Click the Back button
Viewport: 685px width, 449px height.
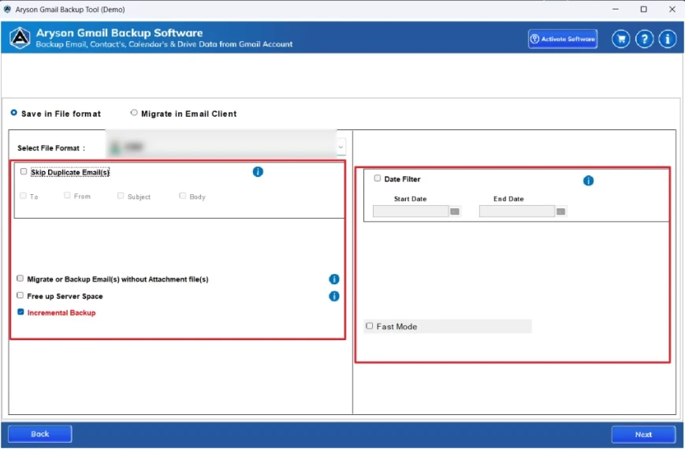point(39,434)
